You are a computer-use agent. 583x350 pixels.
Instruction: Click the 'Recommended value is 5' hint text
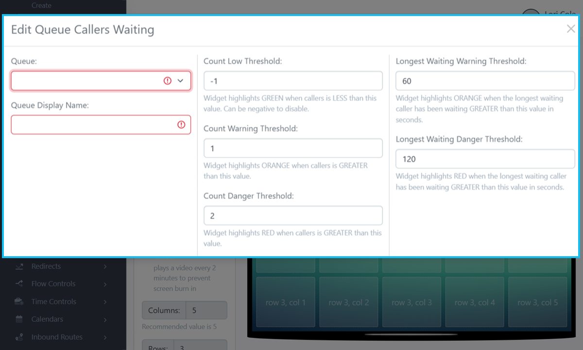pyautogui.click(x=179, y=327)
